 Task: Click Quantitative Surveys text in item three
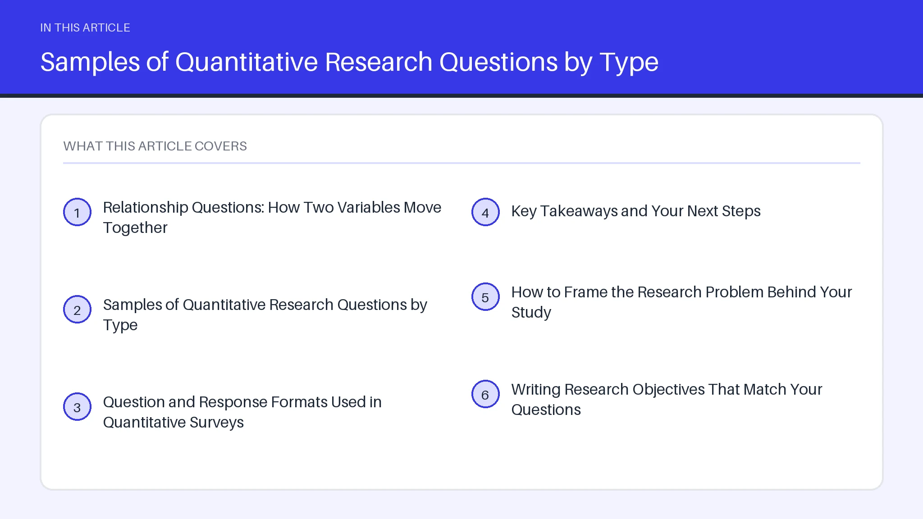pyautogui.click(x=174, y=423)
